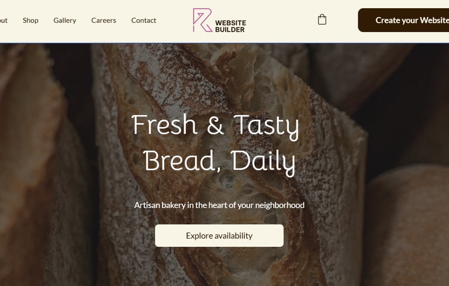This screenshot has width=449, height=286.
Task: Click the 'Artisan bakery' tagline text
Action: (219, 205)
